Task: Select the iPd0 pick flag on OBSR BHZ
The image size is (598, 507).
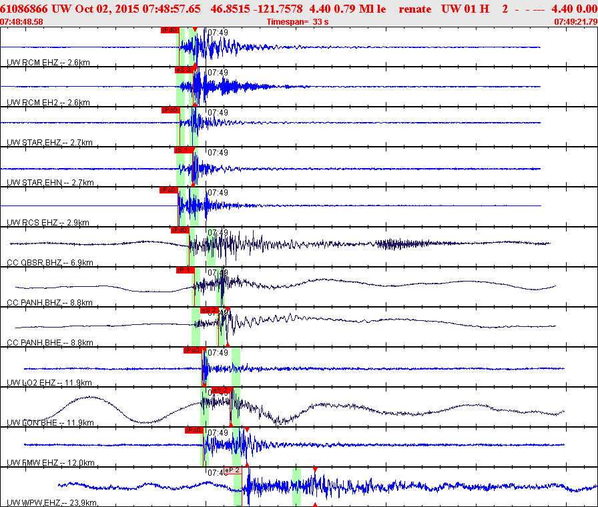Action: [180, 230]
